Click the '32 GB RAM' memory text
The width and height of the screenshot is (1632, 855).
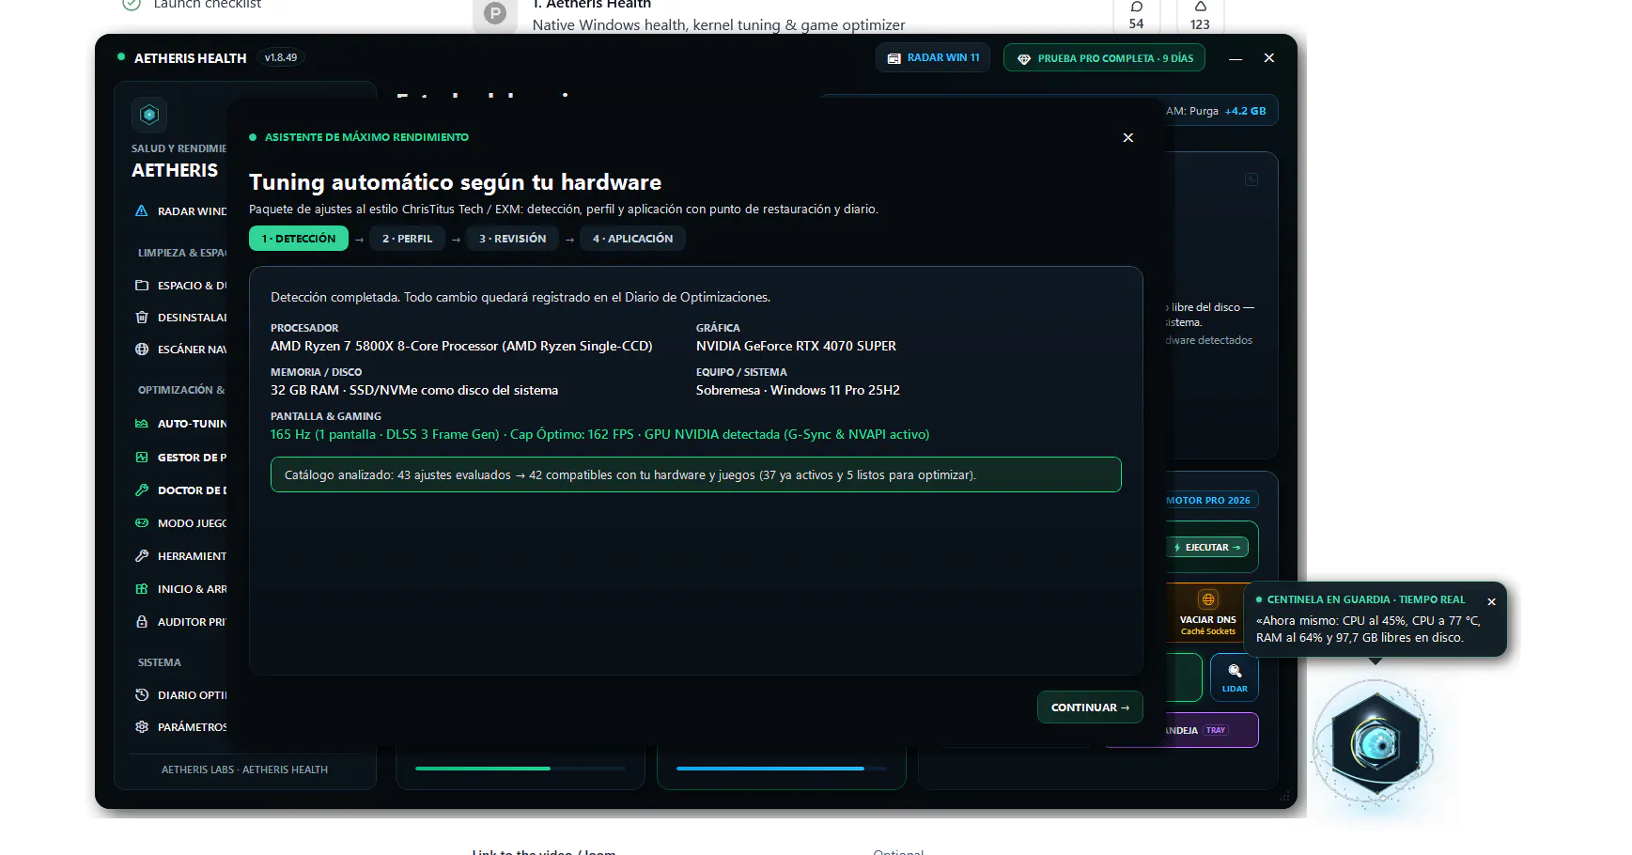[414, 390]
